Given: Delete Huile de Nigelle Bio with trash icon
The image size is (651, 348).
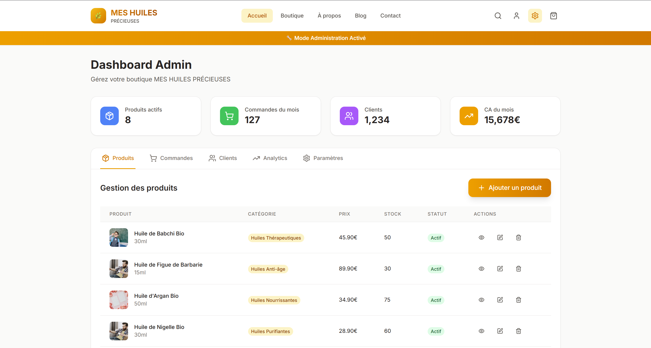Looking at the screenshot, I should (519, 331).
